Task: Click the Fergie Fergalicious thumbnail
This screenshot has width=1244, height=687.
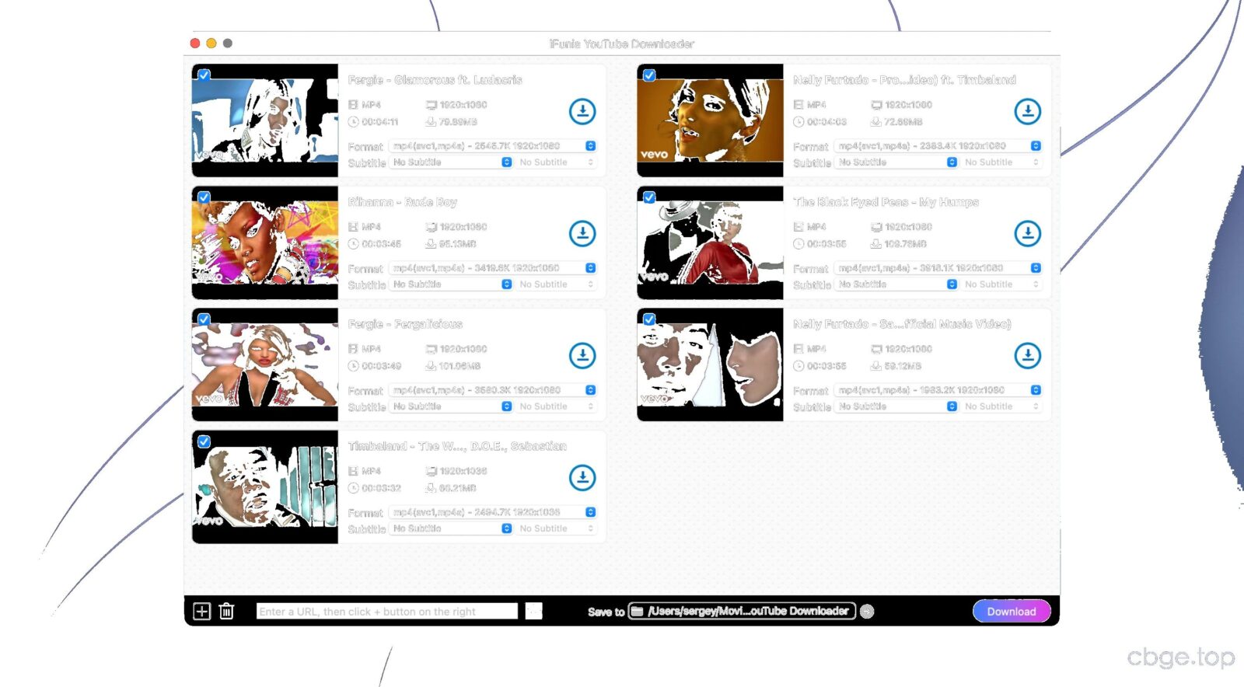Action: pos(265,364)
